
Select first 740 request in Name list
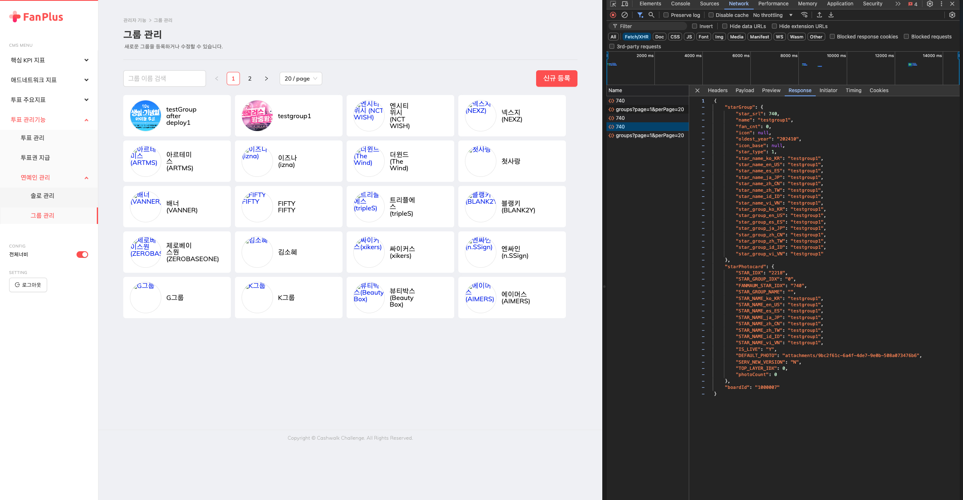647,101
